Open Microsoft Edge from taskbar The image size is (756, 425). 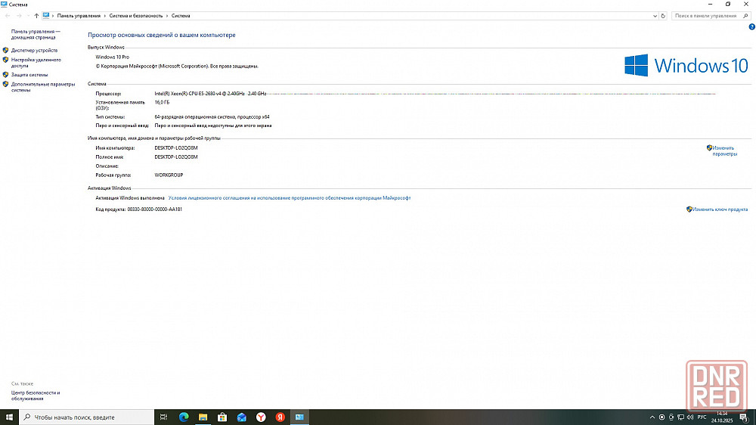click(x=184, y=417)
